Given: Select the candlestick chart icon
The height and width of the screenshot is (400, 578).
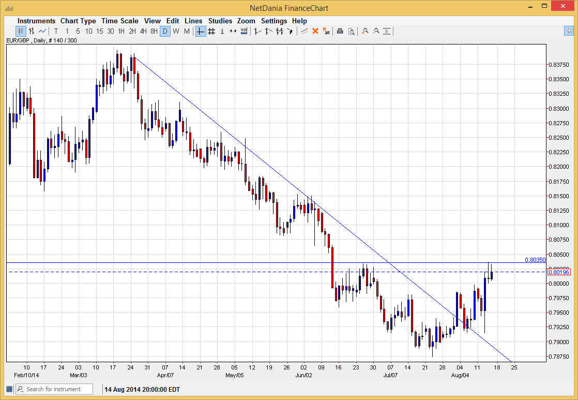Looking at the screenshot, I should 21,31.
